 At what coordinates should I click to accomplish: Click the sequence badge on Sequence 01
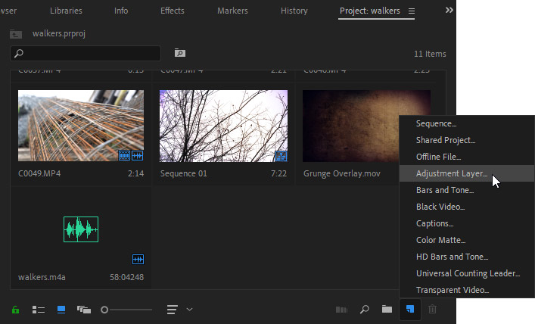[281, 157]
